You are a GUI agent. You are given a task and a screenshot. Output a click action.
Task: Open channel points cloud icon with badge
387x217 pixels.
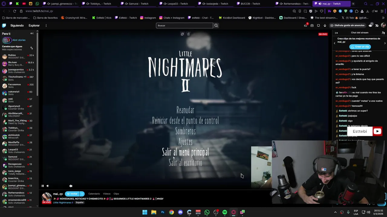pyautogui.click(x=371, y=25)
